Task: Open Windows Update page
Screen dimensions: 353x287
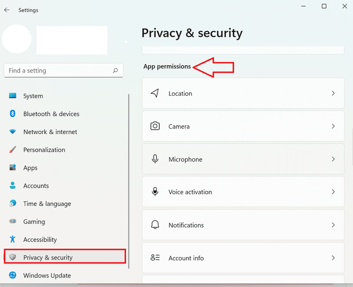Action: (65, 275)
